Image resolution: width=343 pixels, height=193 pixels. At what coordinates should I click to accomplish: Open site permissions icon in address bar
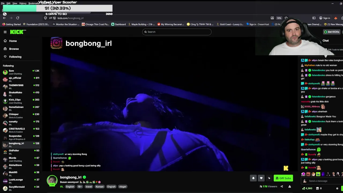[x=50, y=18]
